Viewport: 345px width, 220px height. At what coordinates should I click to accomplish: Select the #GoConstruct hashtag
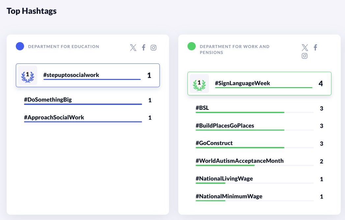click(214, 143)
